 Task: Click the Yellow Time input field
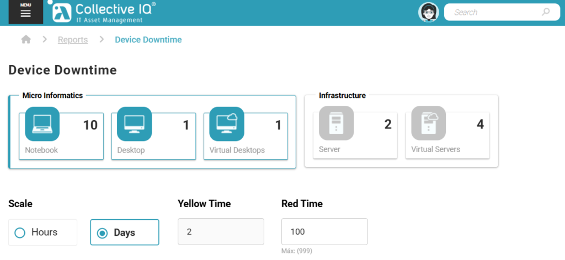tap(221, 232)
